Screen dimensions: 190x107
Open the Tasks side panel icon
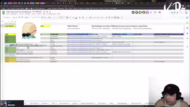pyautogui.click(x=187, y=28)
